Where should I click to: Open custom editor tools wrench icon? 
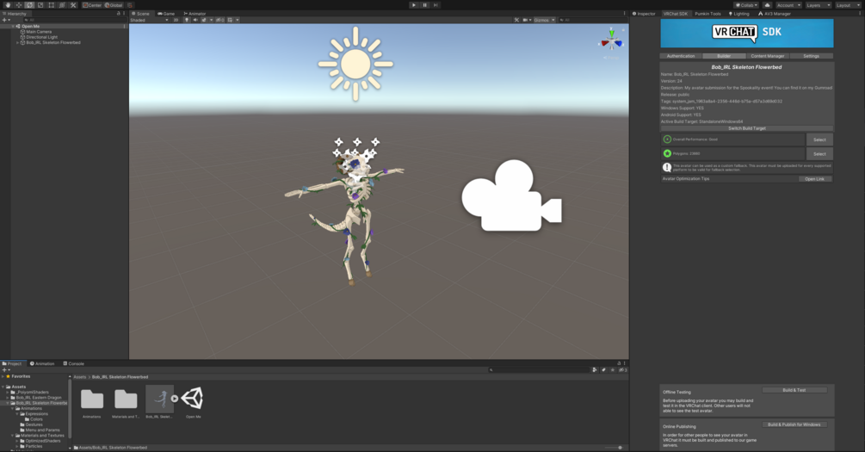(73, 5)
